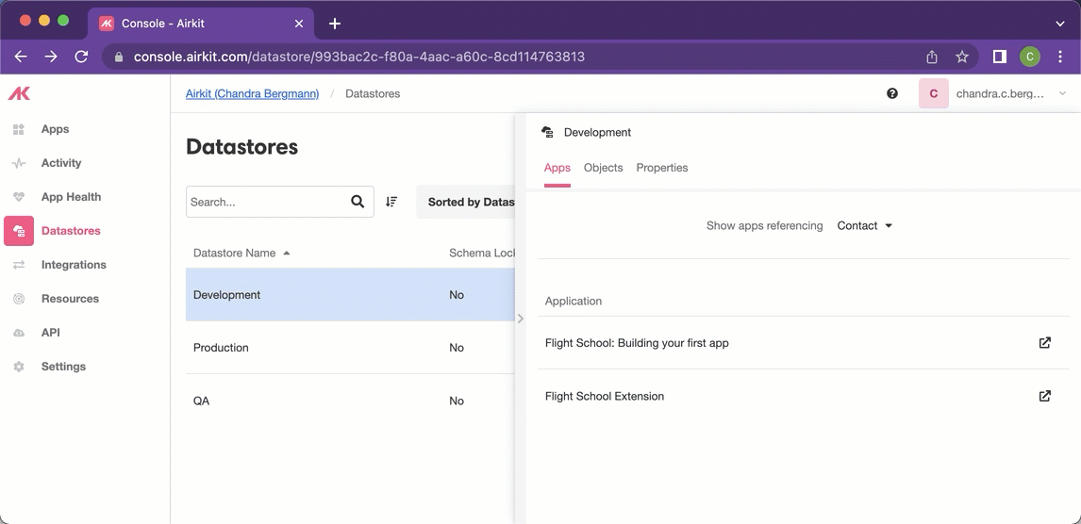
Task: Open the tab list chevron in Chrome
Action: coord(1060,24)
